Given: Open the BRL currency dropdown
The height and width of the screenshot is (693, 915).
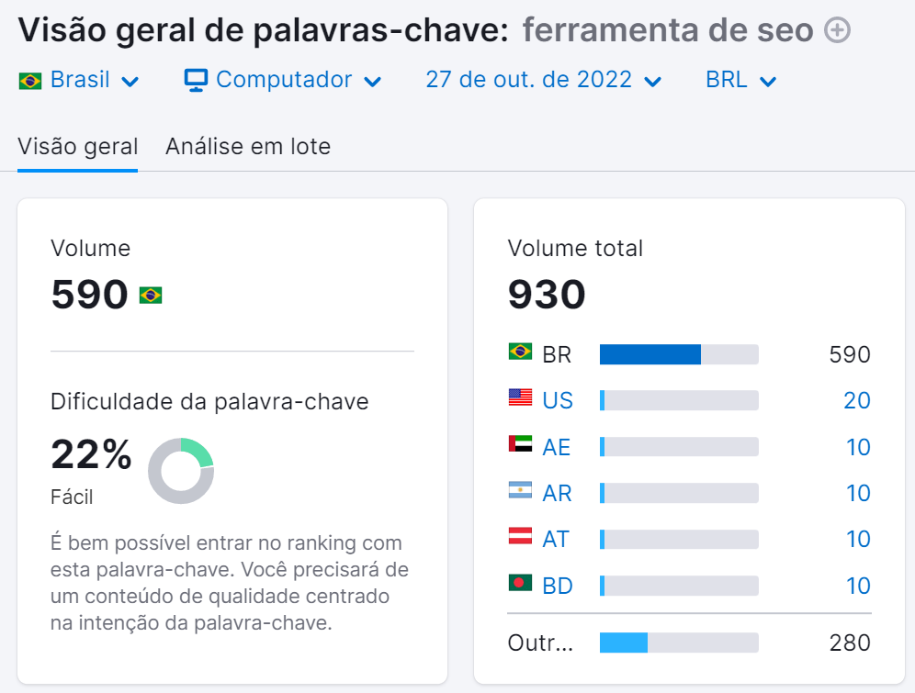Looking at the screenshot, I should 740,80.
